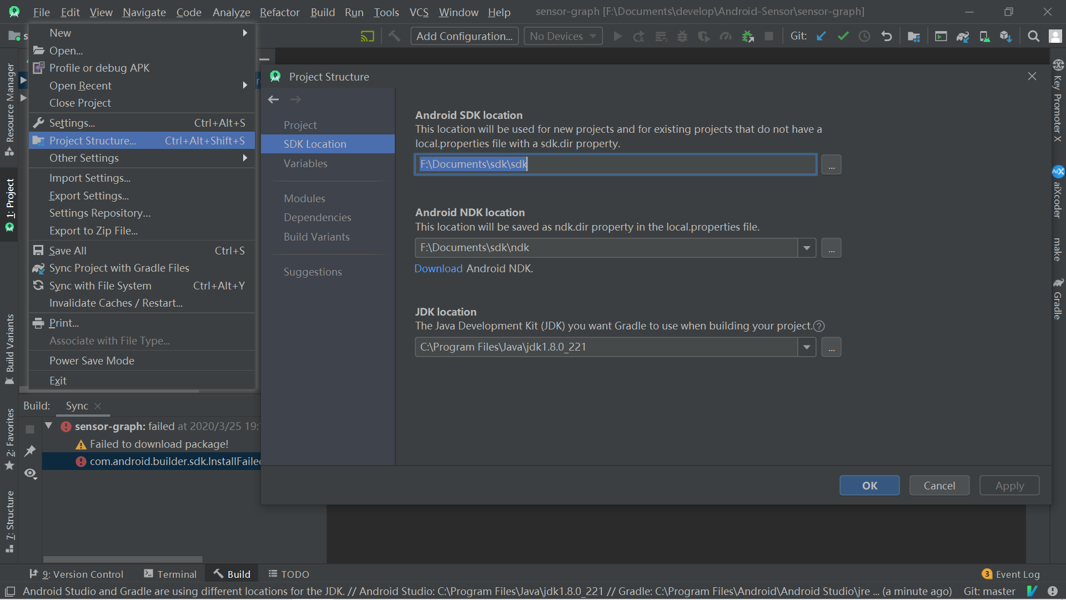Viewport: 1066px width, 600px height.
Task: Click the Git commit checkmark icon
Action: 843,36
